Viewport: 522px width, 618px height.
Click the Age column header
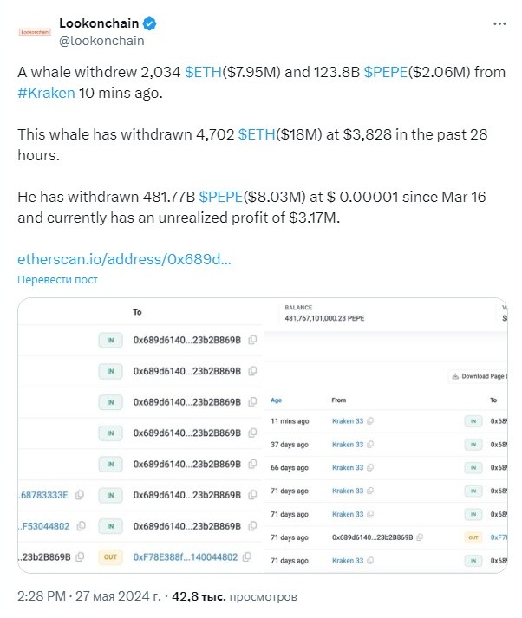tap(276, 400)
